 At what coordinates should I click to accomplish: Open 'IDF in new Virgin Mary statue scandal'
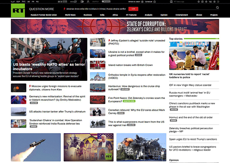tap(190, 85)
